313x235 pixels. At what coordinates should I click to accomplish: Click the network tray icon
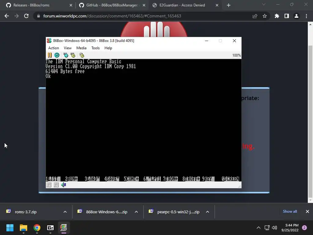(267, 228)
